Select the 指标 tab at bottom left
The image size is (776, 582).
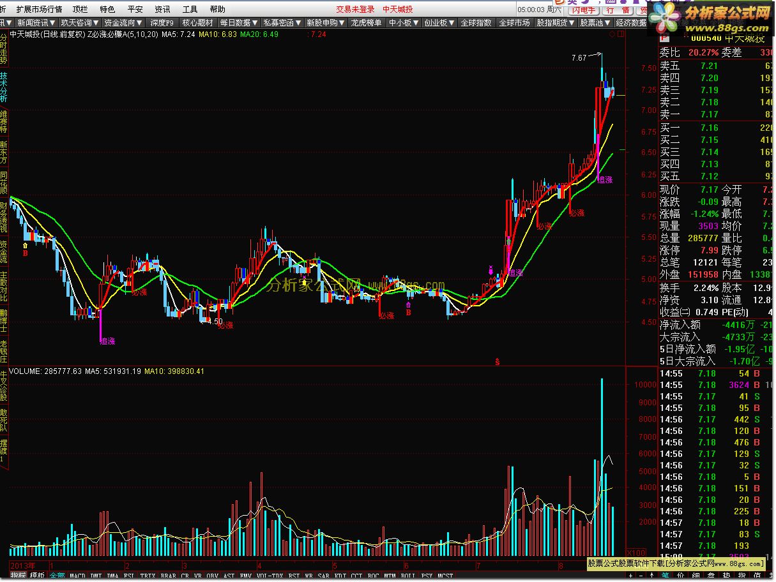(x=18, y=576)
